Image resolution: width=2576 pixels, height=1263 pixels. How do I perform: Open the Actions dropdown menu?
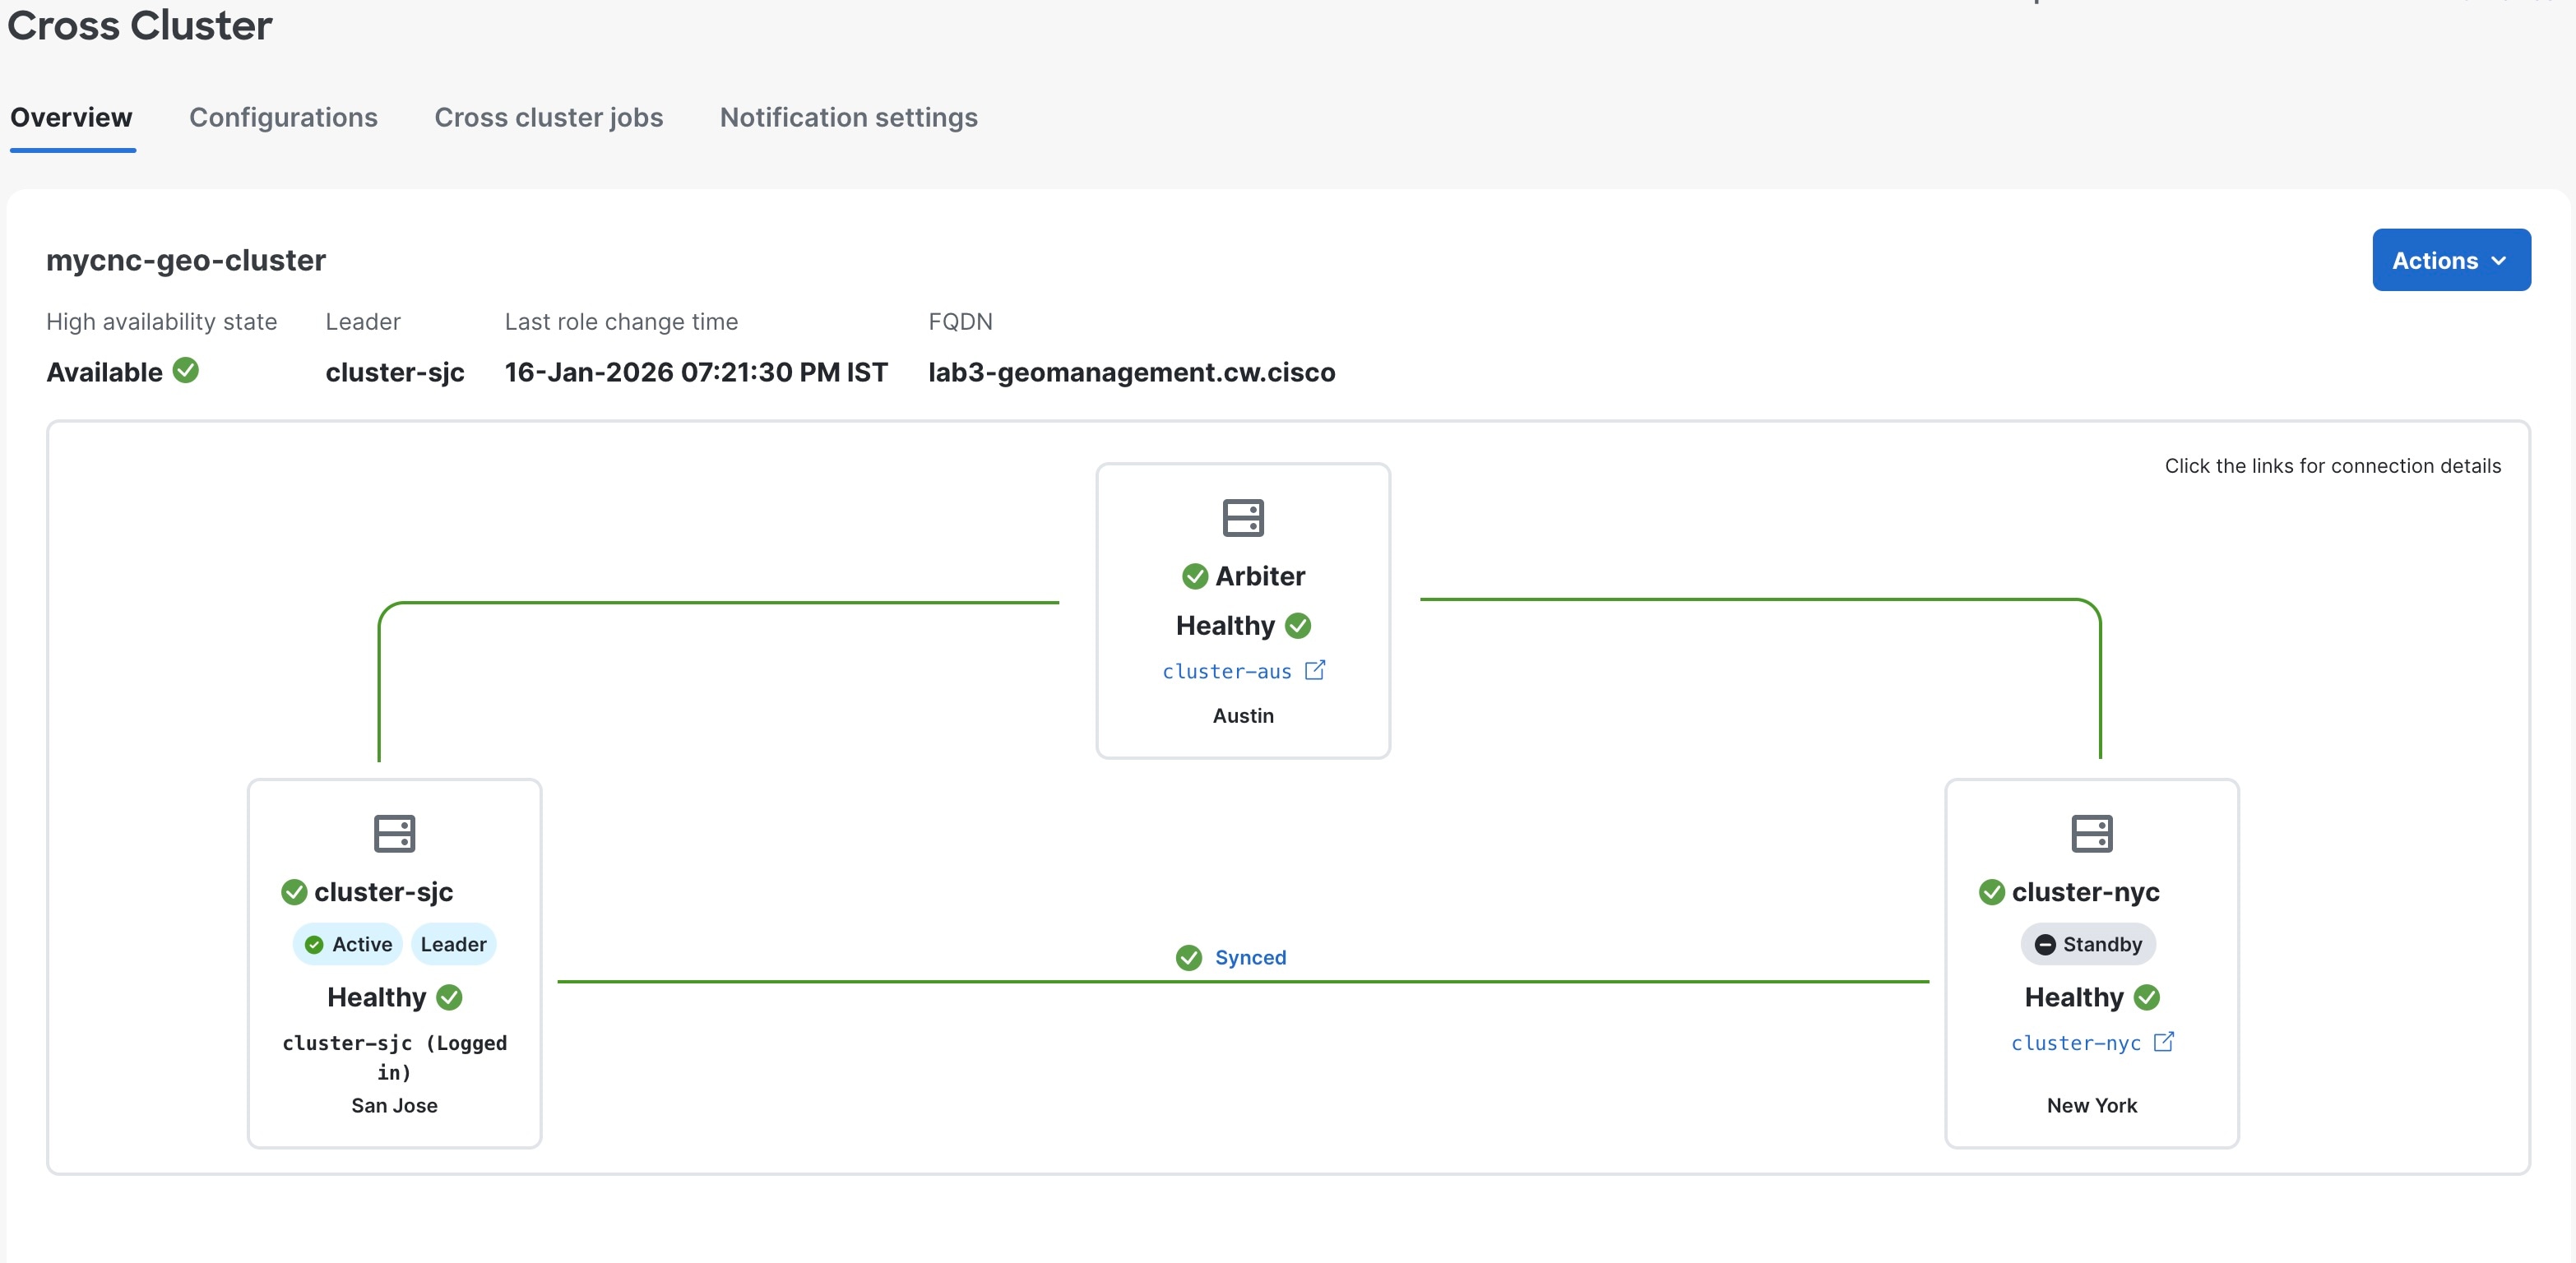[x=2450, y=260]
